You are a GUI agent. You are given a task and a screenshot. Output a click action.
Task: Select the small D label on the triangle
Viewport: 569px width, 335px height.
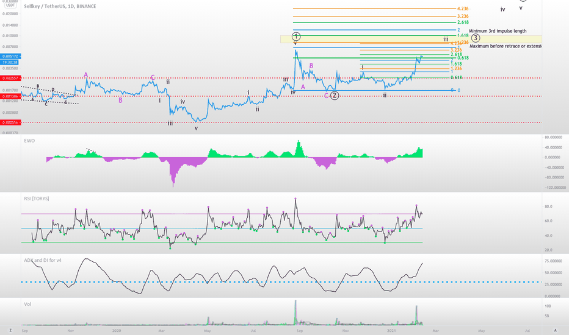[53, 90]
